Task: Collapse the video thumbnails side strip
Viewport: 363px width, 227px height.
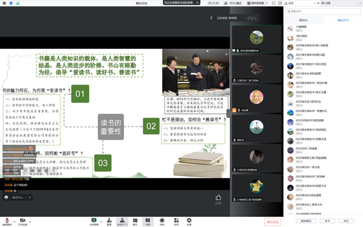Action: (229, 111)
